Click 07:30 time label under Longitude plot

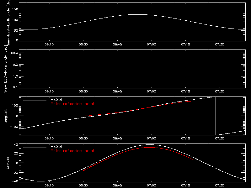(220, 138)
